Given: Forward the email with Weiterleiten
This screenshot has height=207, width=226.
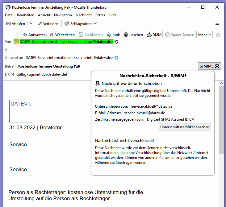Looking at the screenshot, I should (x=62, y=35).
